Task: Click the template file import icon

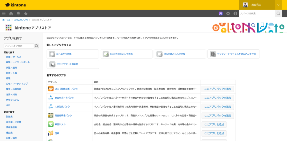Action: tap(213, 54)
